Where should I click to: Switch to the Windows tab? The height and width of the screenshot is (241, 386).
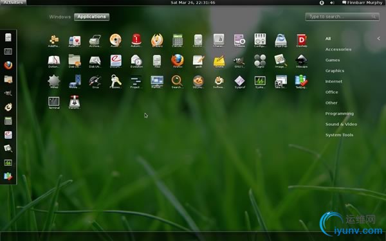(60, 17)
